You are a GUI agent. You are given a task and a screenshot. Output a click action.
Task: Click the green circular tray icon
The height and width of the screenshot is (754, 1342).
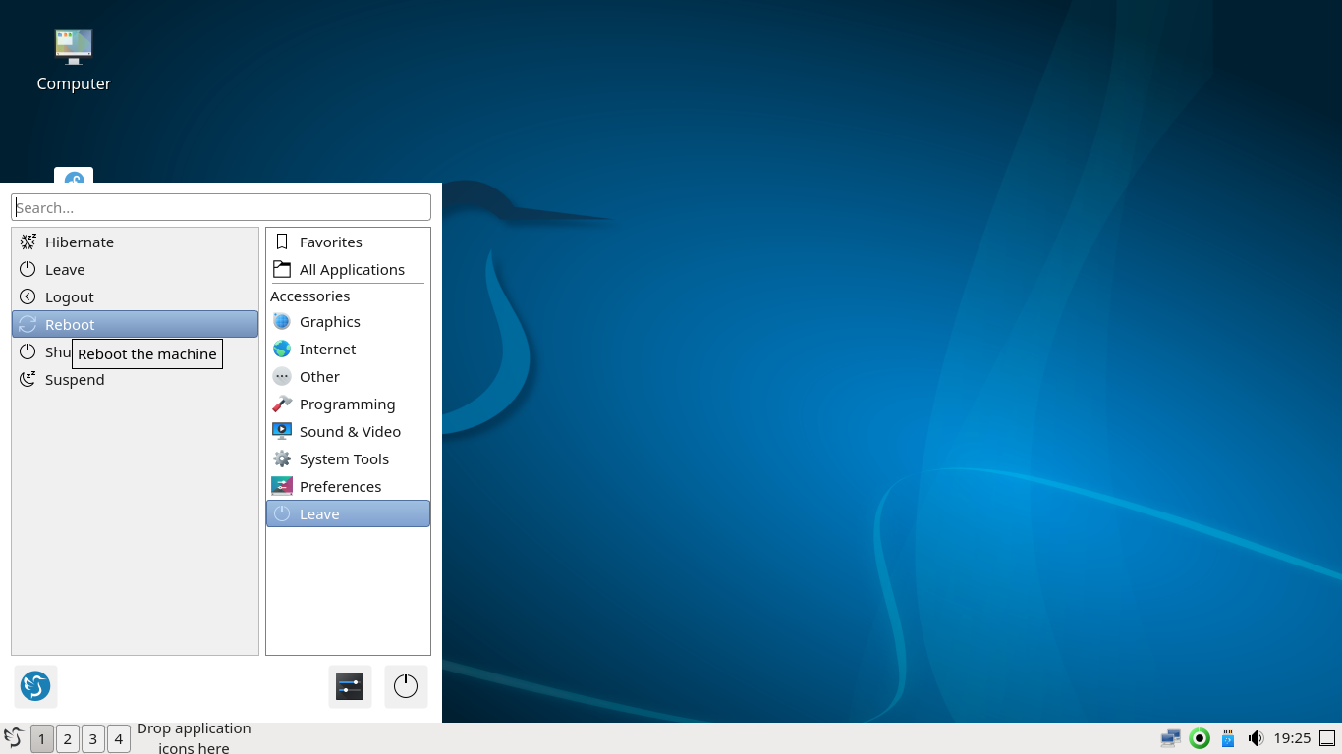tap(1199, 738)
